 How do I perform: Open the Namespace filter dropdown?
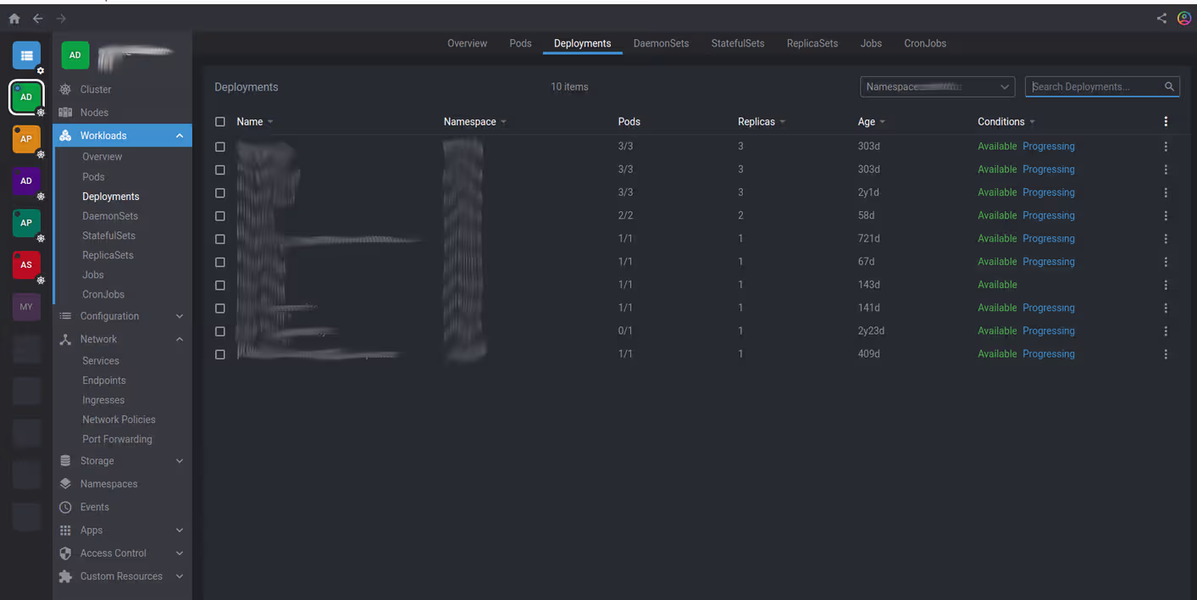click(x=937, y=86)
